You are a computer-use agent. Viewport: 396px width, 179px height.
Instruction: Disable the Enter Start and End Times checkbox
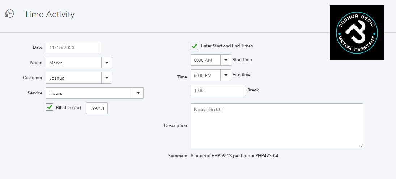pyautogui.click(x=194, y=46)
